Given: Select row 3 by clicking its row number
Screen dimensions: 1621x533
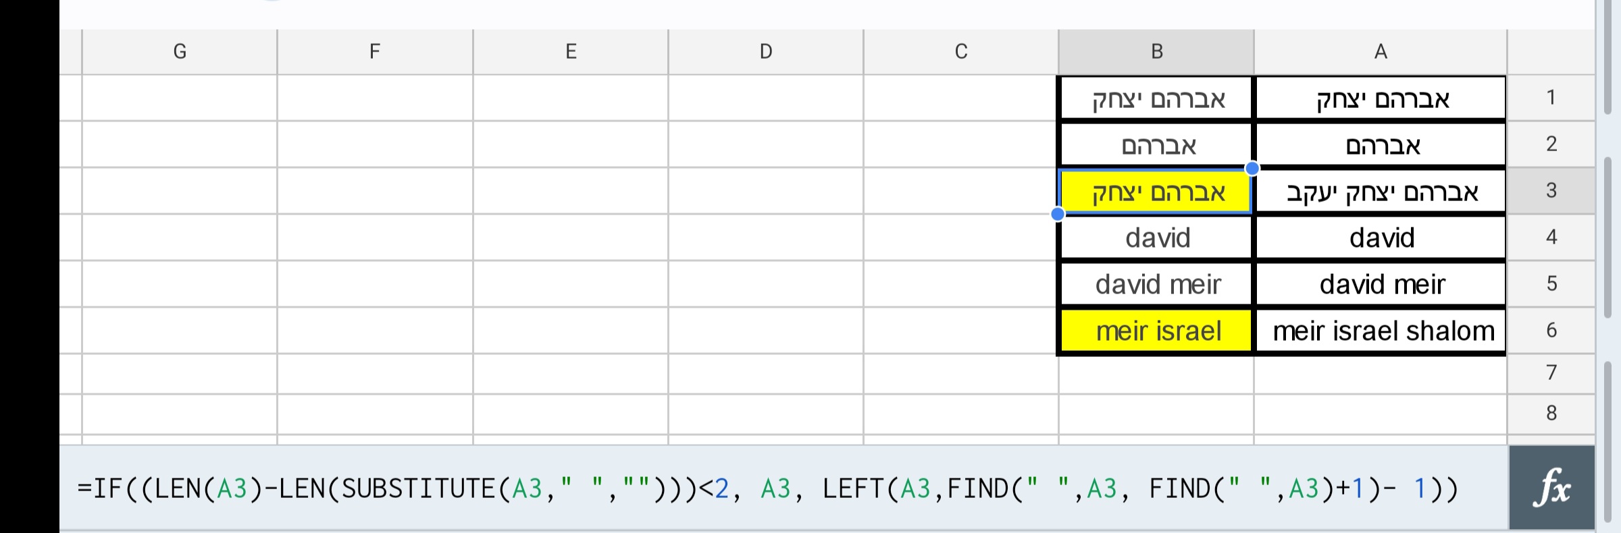Looking at the screenshot, I should click(1551, 192).
